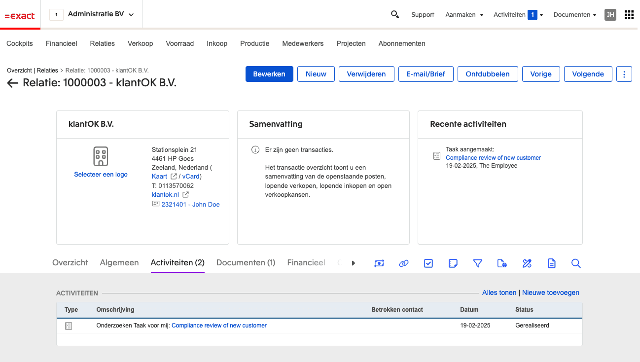Click the external link icon next to Kaart
Screen dimensions: 640x362
pyautogui.click(x=174, y=177)
